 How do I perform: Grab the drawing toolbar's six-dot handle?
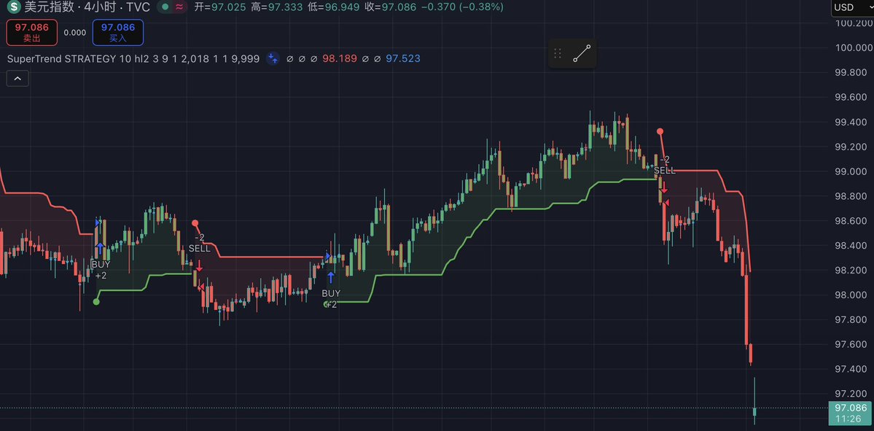[x=558, y=53]
